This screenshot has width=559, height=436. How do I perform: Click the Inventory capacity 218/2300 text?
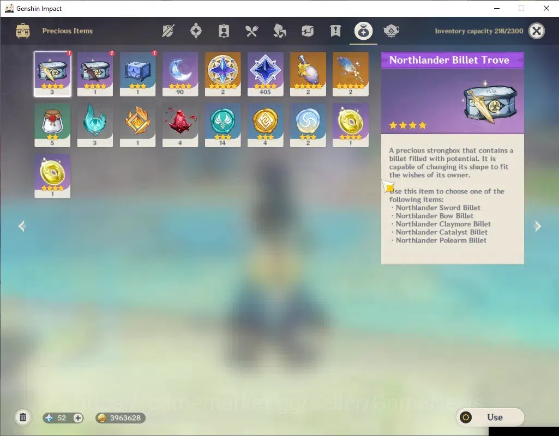(x=479, y=31)
